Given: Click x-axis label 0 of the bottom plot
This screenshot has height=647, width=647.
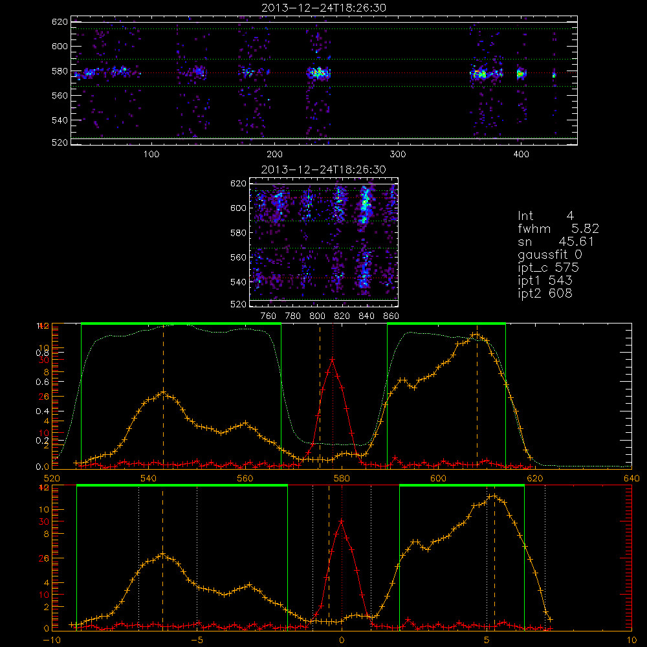Looking at the screenshot, I should [x=342, y=641].
